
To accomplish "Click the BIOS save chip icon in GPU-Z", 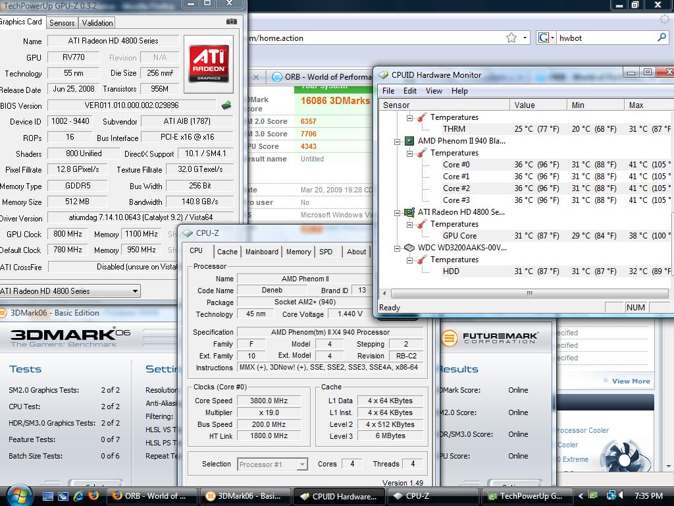I will tap(226, 105).
